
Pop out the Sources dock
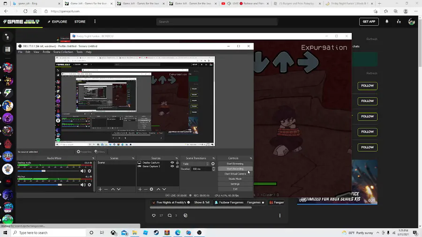click(x=177, y=158)
